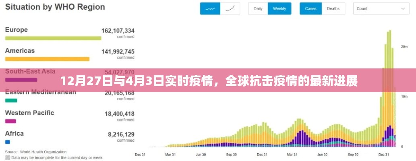
Task: Click Africa's 8,216,129 confirmed count
Action: pos(121,134)
